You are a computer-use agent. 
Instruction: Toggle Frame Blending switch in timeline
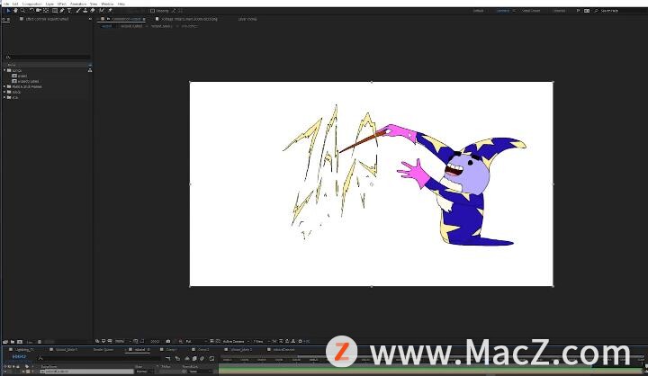click(x=194, y=358)
